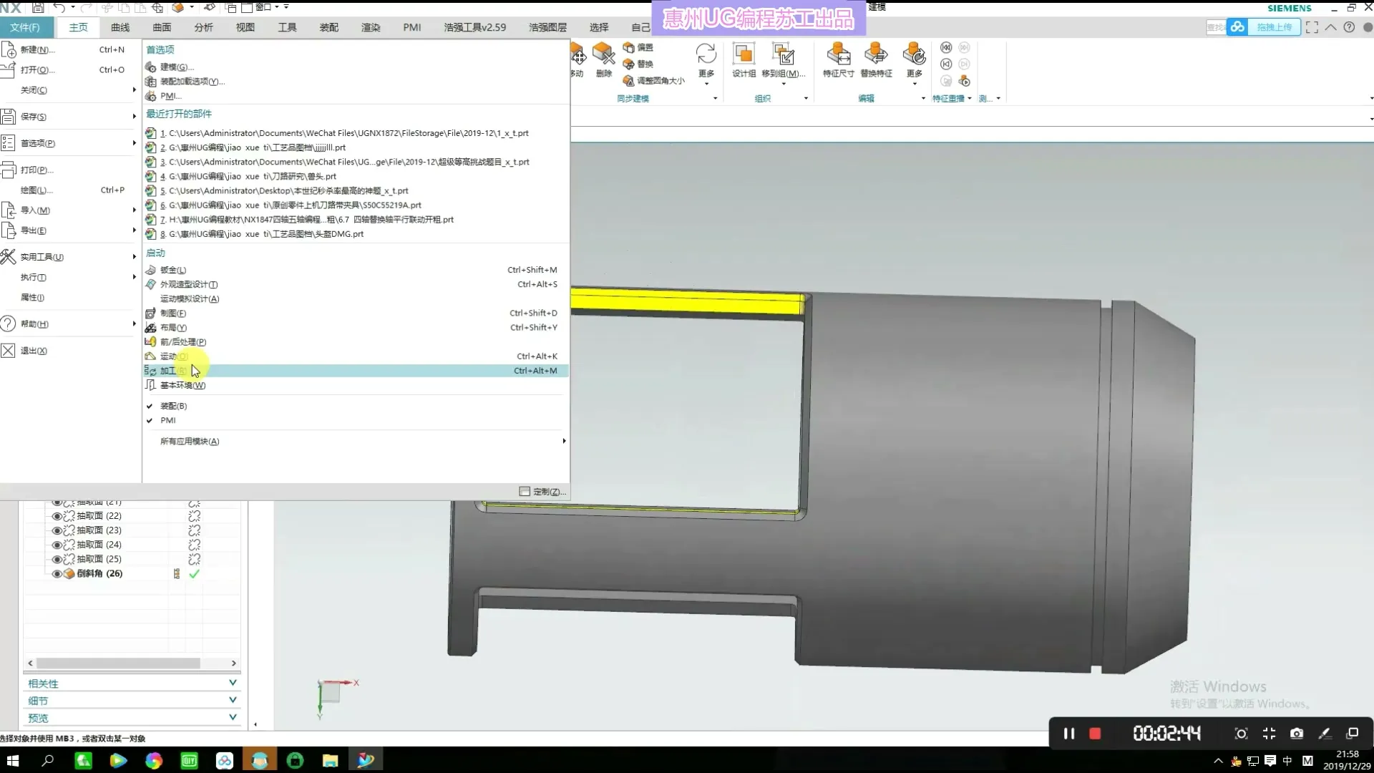The height and width of the screenshot is (773, 1374).
Task: Pause the screen recording
Action: (x=1068, y=734)
